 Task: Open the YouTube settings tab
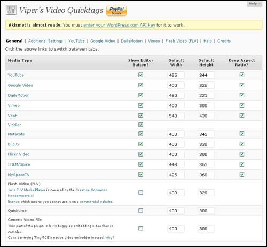(x=76, y=41)
